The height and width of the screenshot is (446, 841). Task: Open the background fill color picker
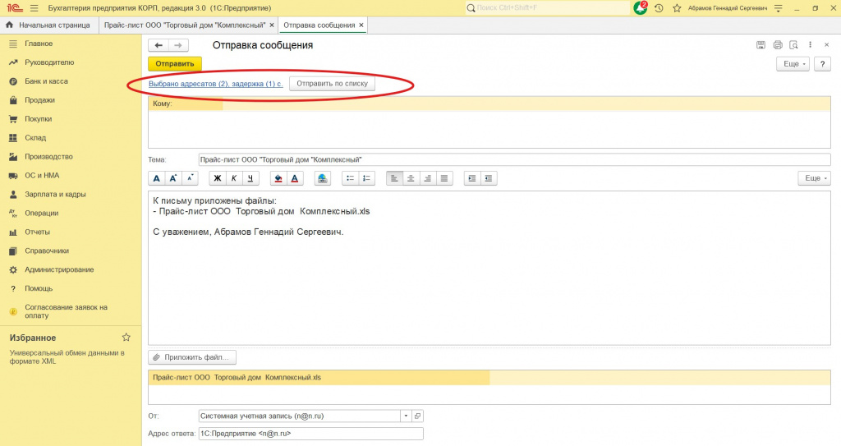click(278, 178)
